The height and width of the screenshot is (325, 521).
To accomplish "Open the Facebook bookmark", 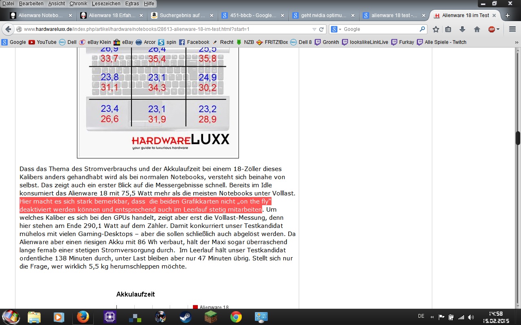I will coord(194,42).
